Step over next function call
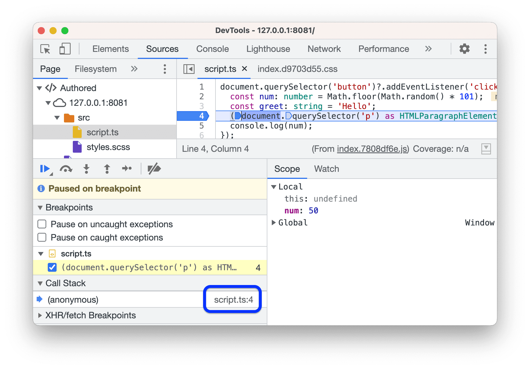 66,169
